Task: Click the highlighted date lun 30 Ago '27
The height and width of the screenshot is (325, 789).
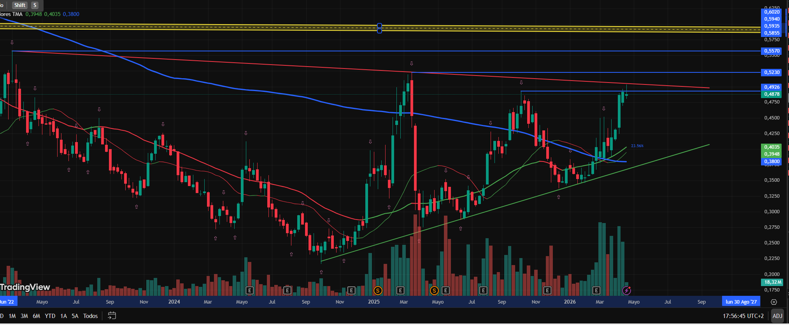Action: tap(741, 302)
